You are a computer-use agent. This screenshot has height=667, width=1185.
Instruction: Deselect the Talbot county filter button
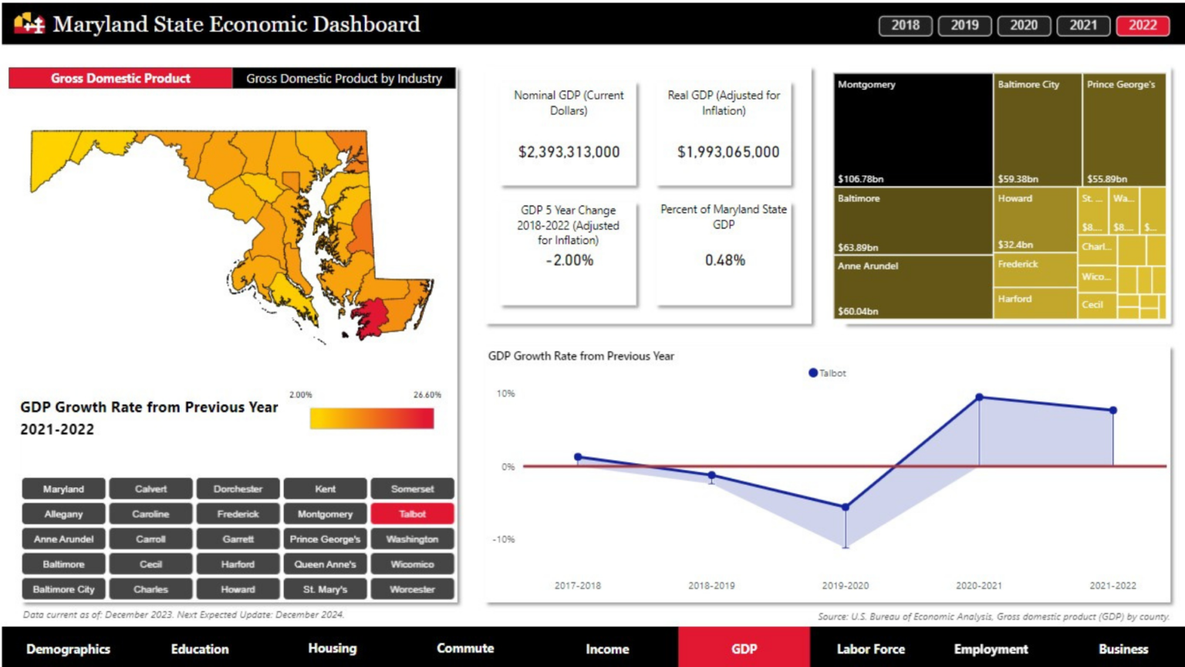[413, 513]
